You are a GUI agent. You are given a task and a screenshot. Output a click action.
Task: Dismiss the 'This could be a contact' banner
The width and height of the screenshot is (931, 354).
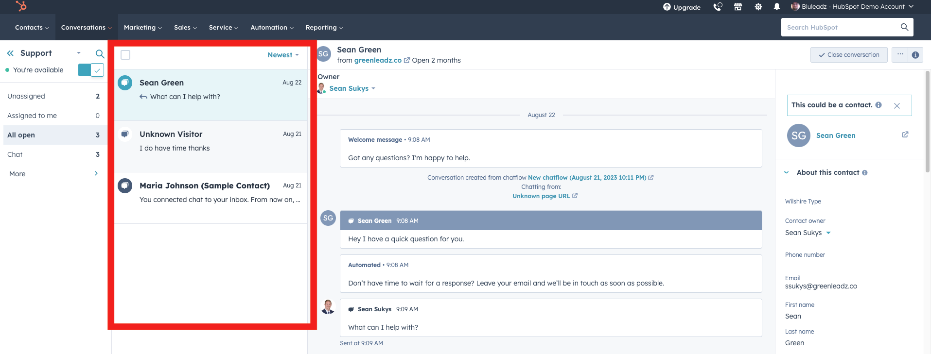click(x=897, y=106)
